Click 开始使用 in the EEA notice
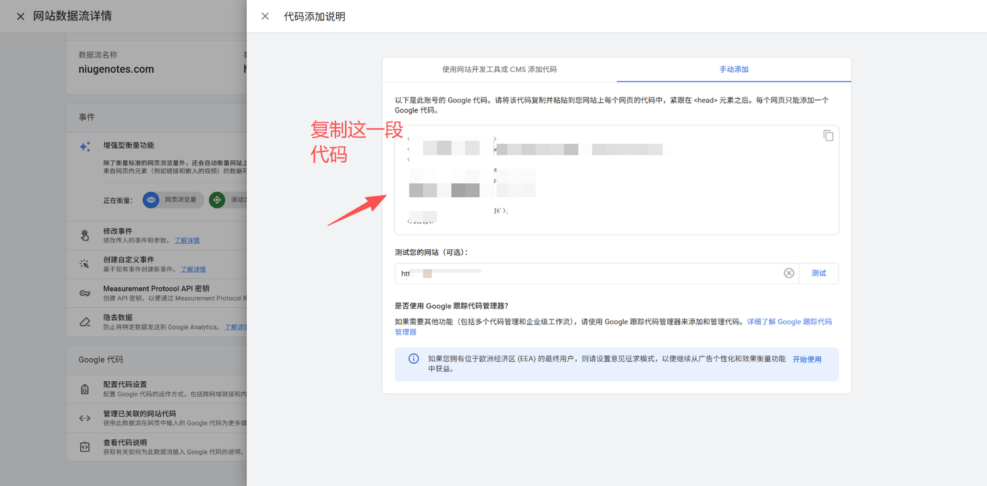The width and height of the screenshot is (987, 486). pos(807,360)
